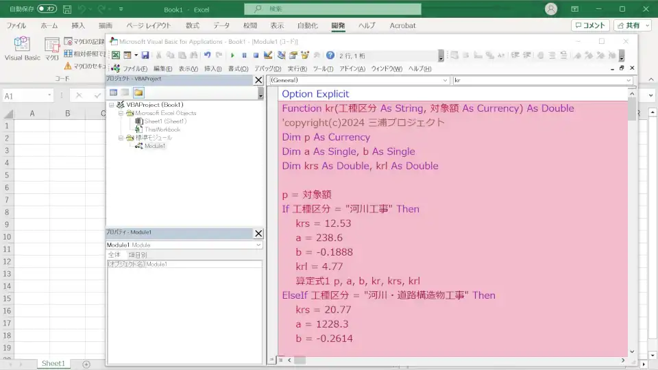Open VBA Help with the question mark icon
The height and width of the screenshot is (370, 658).
[330, 56]
